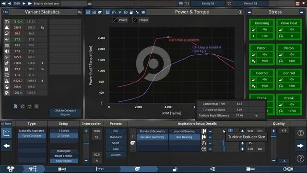Choose 2 Turbos setup

(x=64, y=136)
